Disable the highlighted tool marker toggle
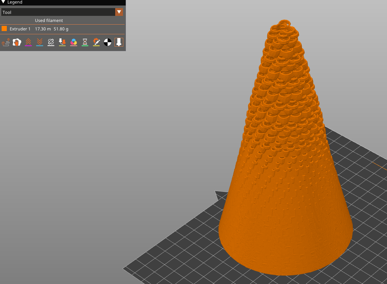 coord(119,42)
